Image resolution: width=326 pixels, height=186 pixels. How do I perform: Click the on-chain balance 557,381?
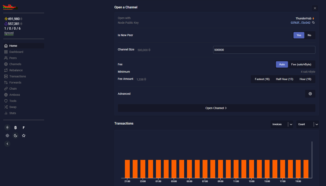[14, 24]
